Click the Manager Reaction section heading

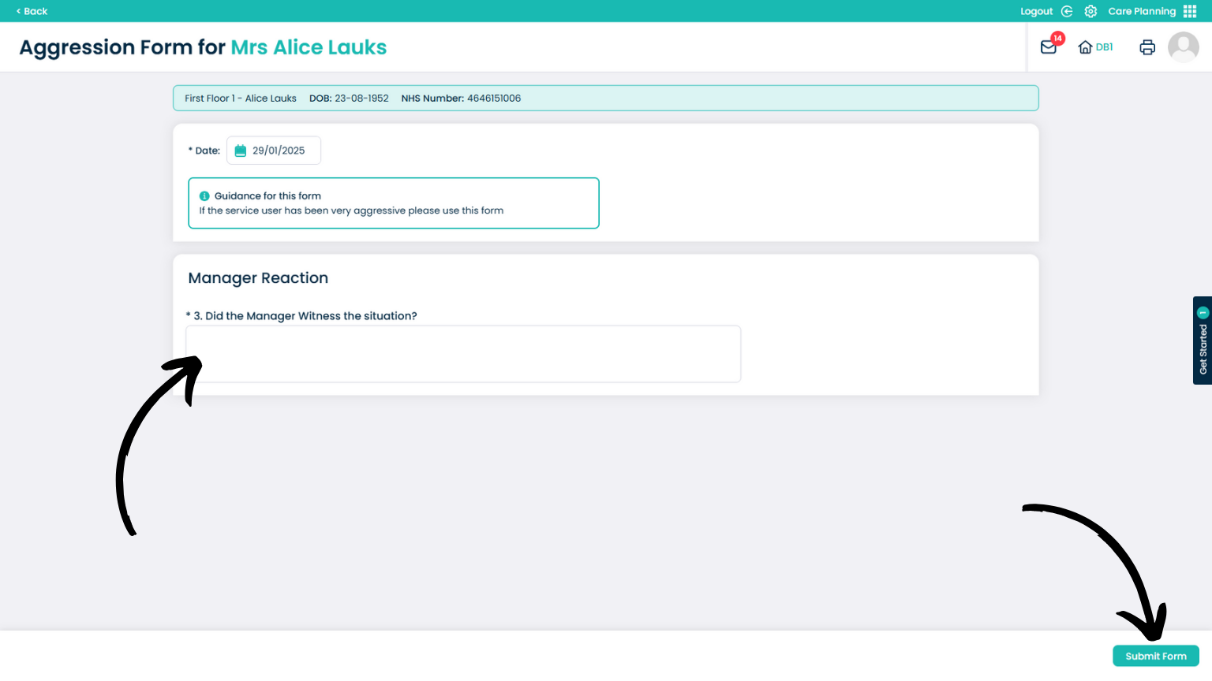click(257, 277)
